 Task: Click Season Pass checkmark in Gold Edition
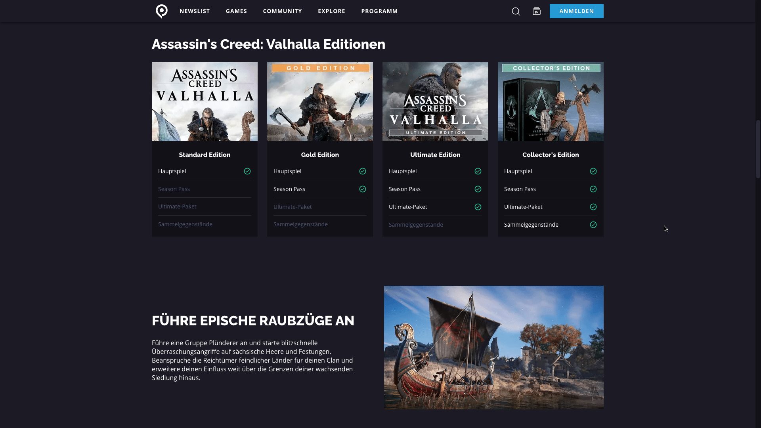coord(363,189)
